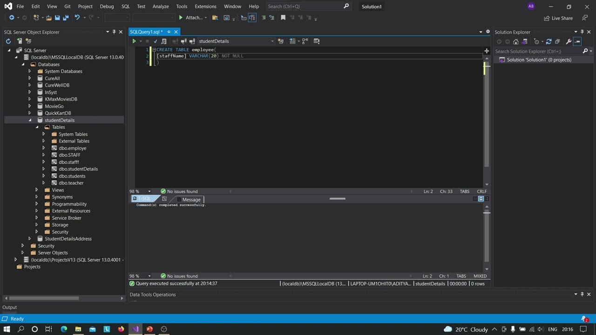Toggle pin on the SQLQuery1.sql tab
This screenshot has height=335, width=596.
pos(169,32)
